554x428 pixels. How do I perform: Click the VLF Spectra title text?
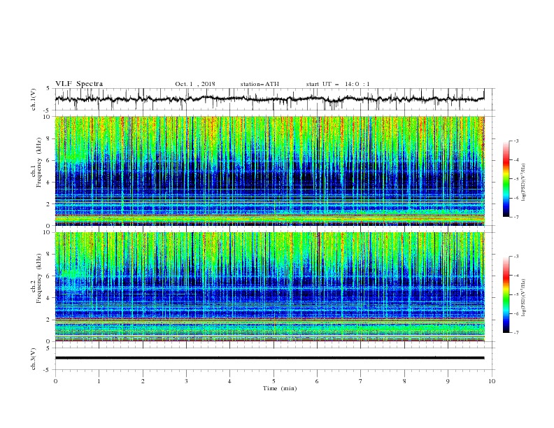[79, 84]
